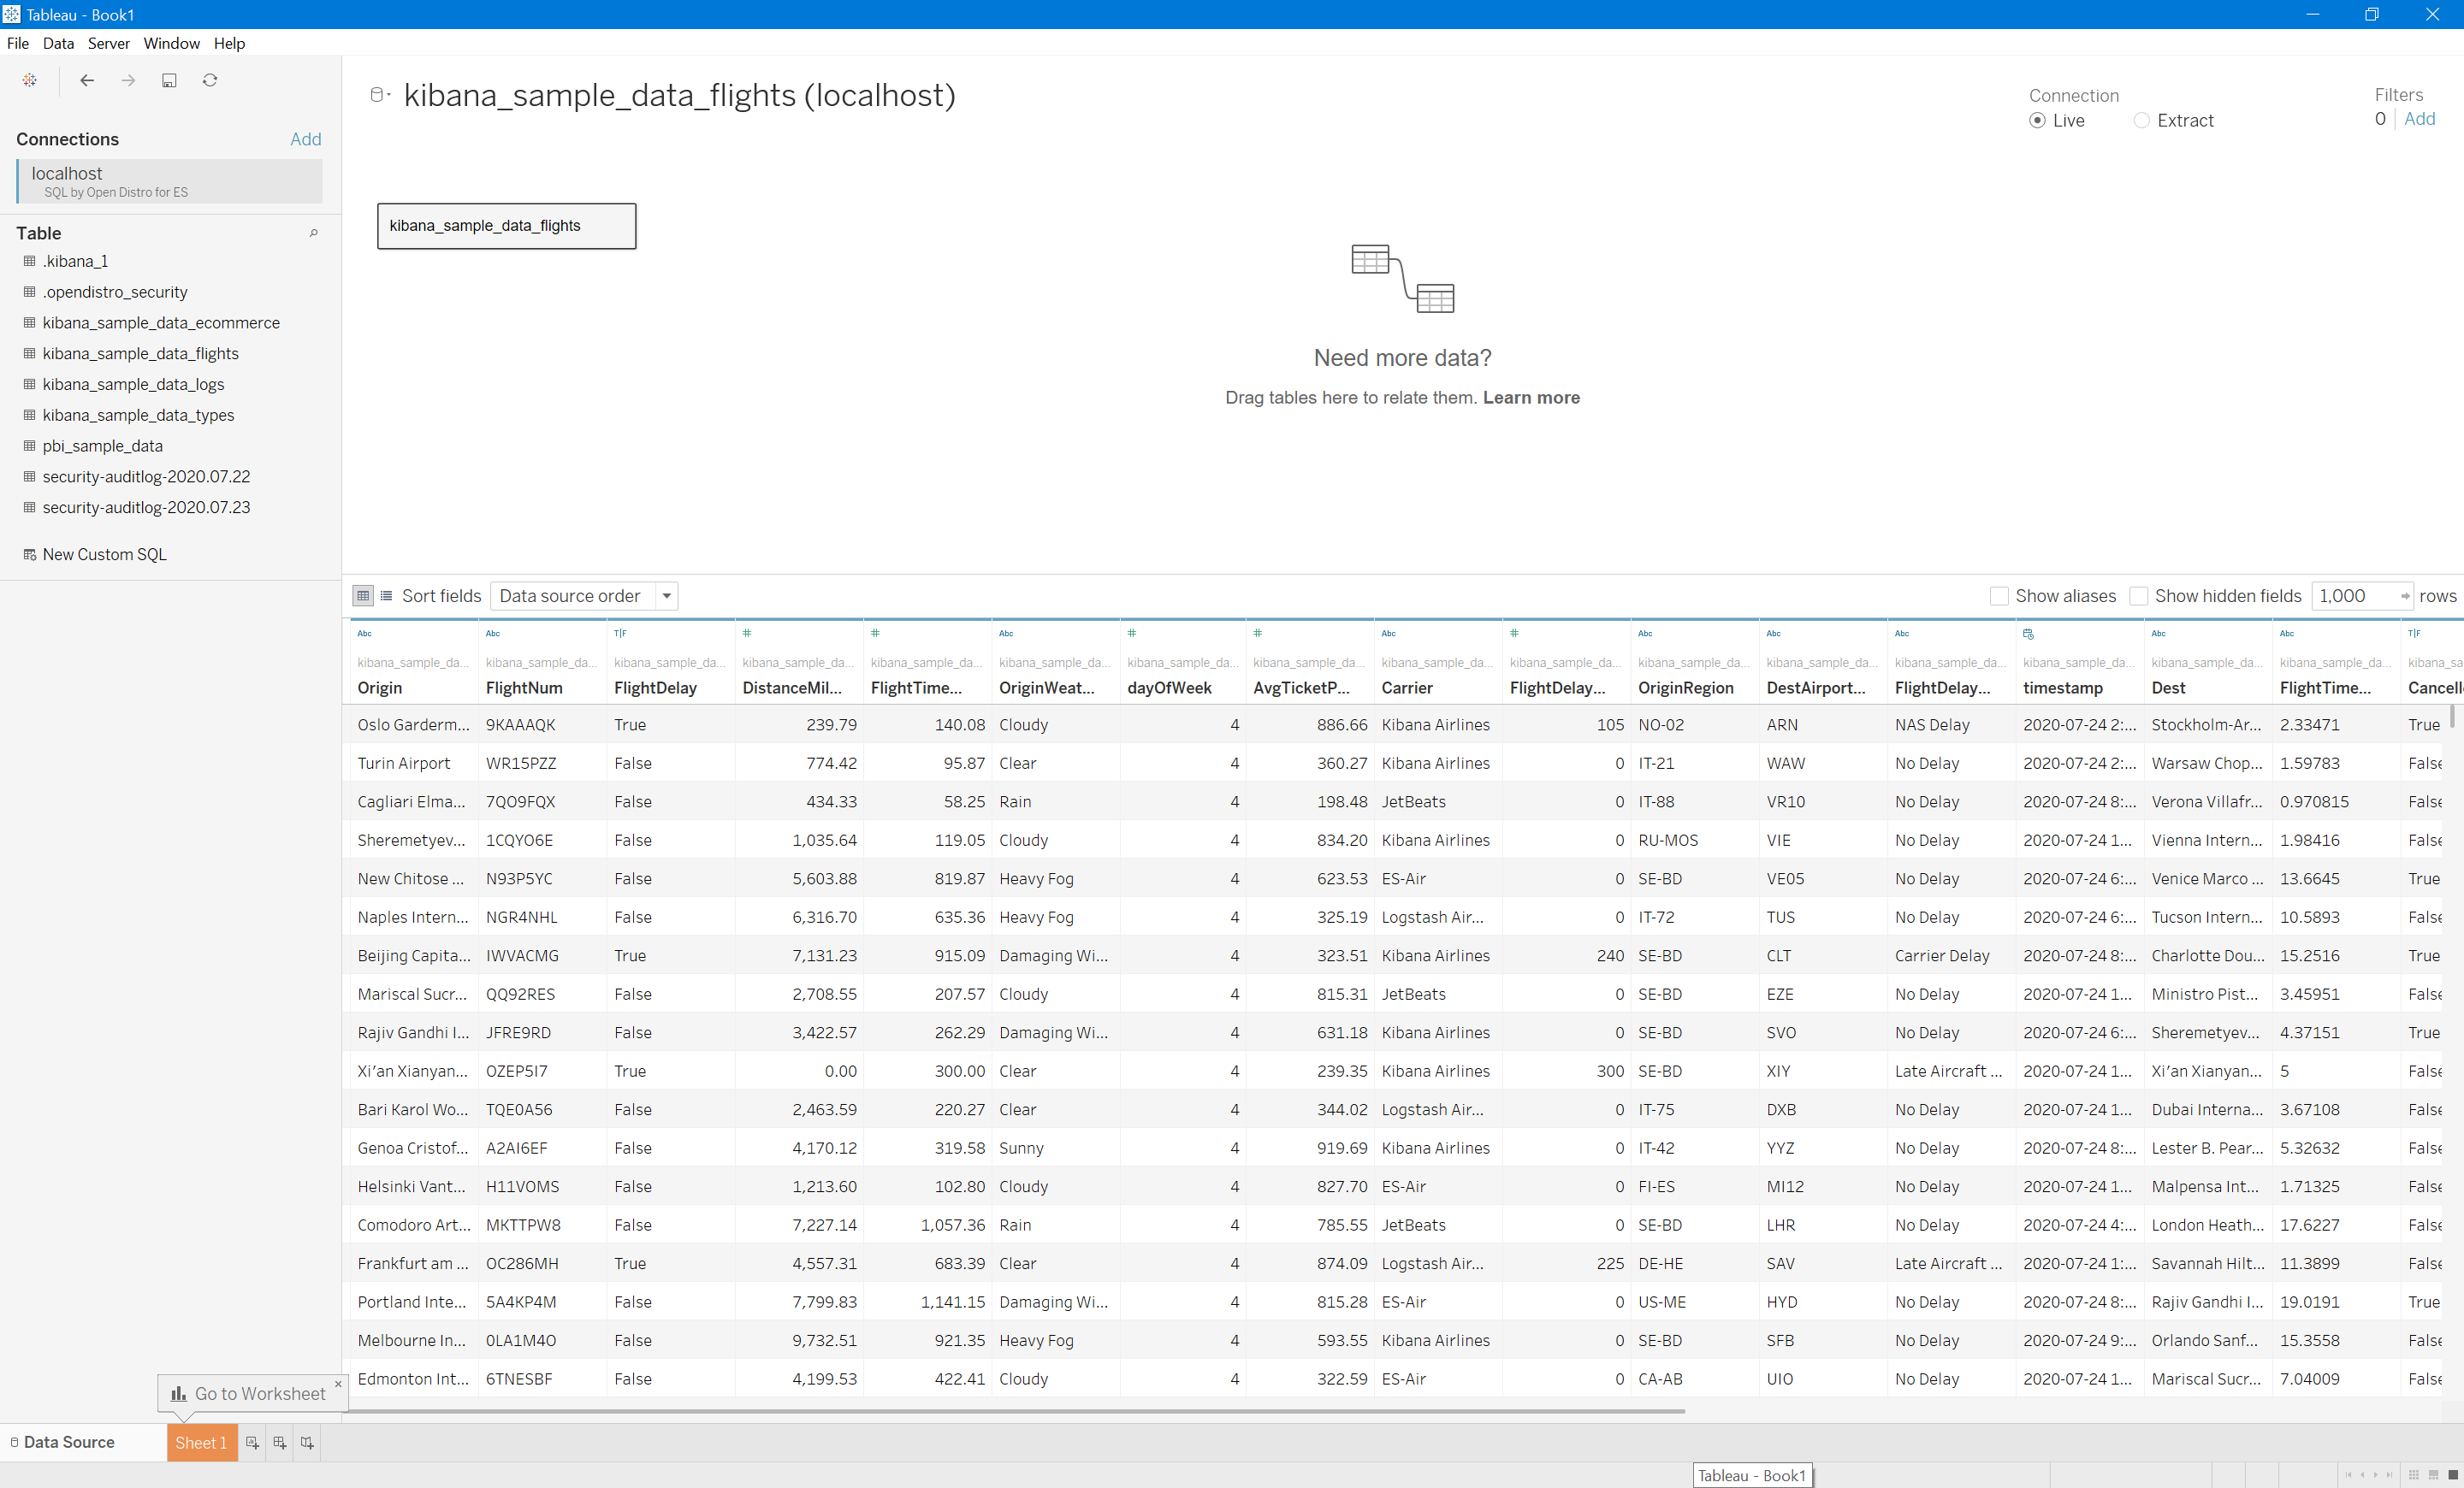Click the Show filmstrip icon in status bar
The width and height of the screenshot is (2464, 1488).
[2434, 1475]
